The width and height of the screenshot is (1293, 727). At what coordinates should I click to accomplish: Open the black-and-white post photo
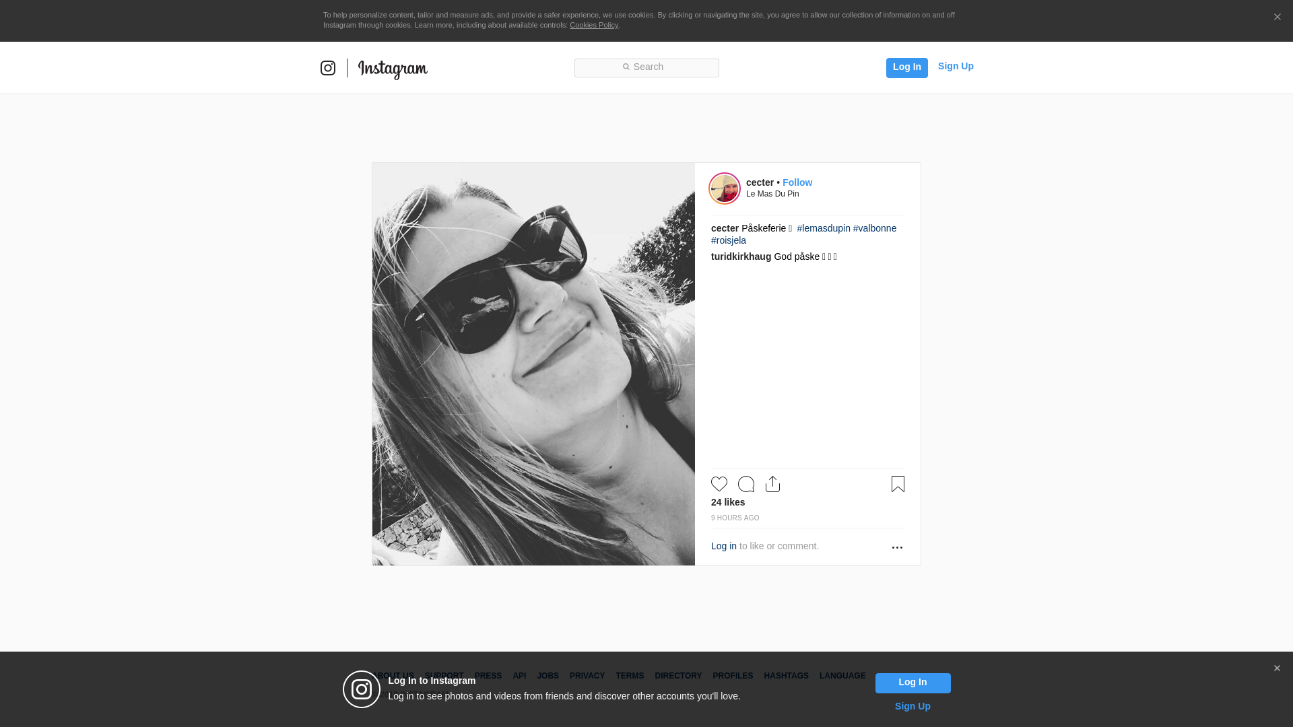pos(533,364)
